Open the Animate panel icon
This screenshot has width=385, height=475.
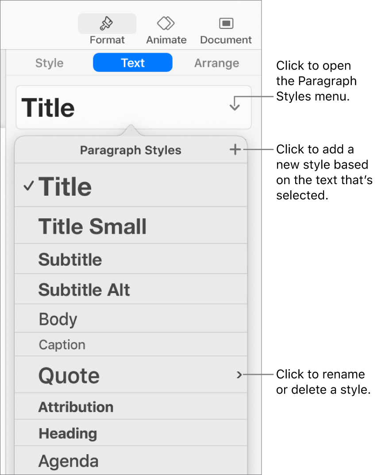(x=166, y=23)
